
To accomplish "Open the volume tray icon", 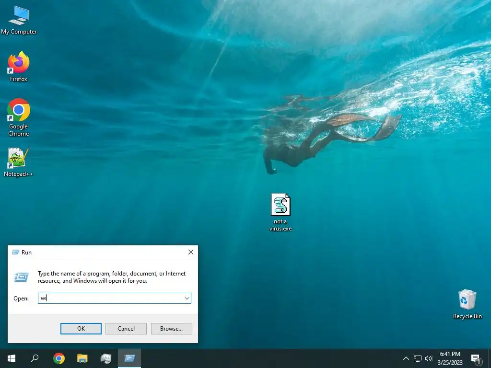I will [x=429, y=358].
